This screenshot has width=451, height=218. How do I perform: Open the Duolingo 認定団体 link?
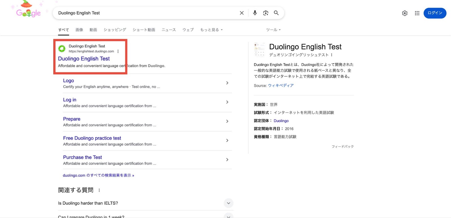tap(281, 121)
